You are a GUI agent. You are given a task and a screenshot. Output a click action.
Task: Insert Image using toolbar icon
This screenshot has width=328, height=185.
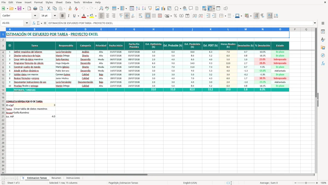(157, 8)
